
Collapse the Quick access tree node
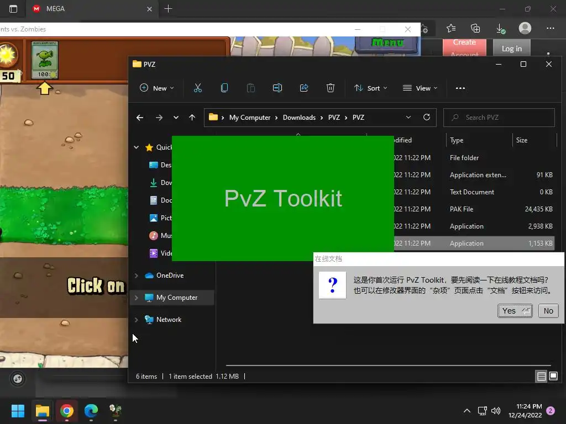tap(137, 147)
